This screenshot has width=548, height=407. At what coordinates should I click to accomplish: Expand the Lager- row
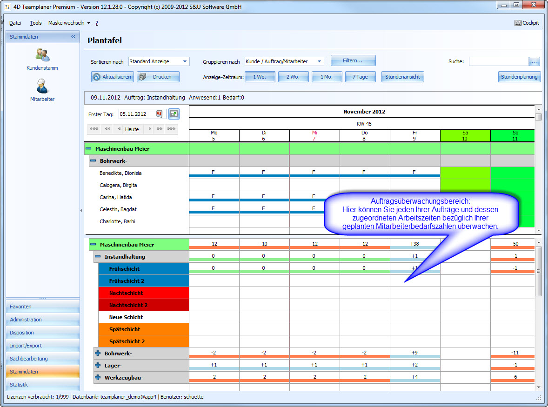(98, 366)
